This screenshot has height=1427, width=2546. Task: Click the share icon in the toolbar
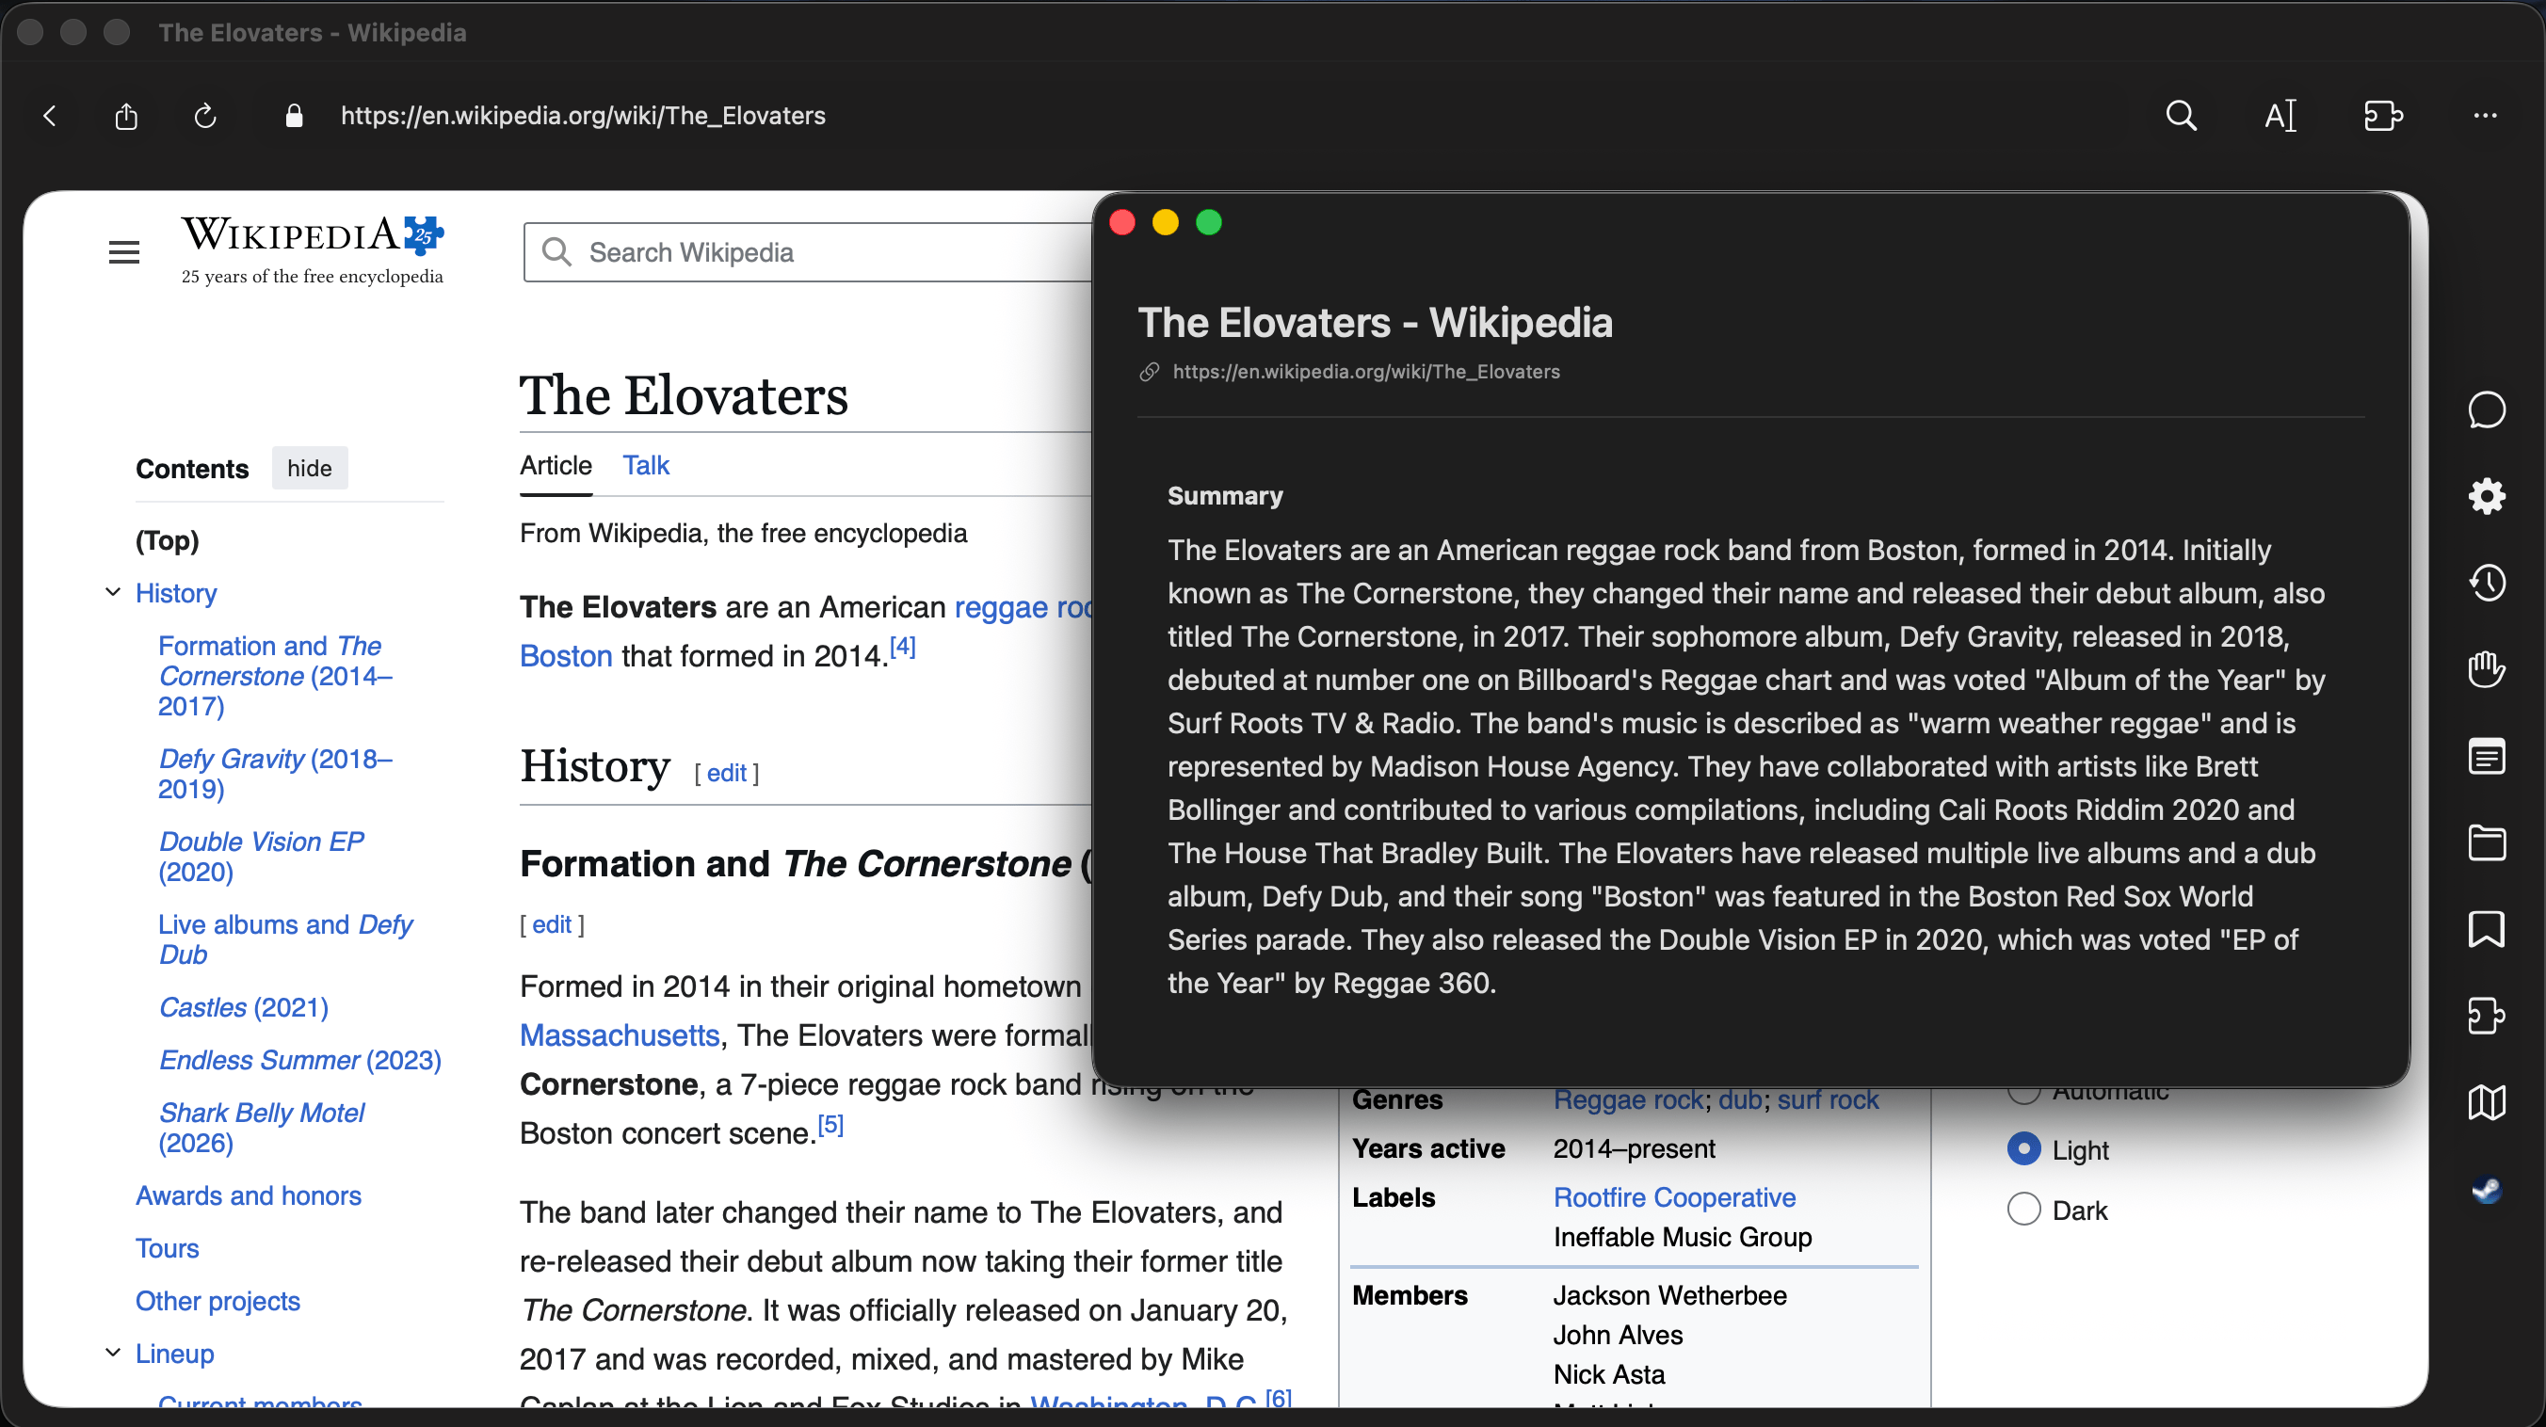(126, 117)
